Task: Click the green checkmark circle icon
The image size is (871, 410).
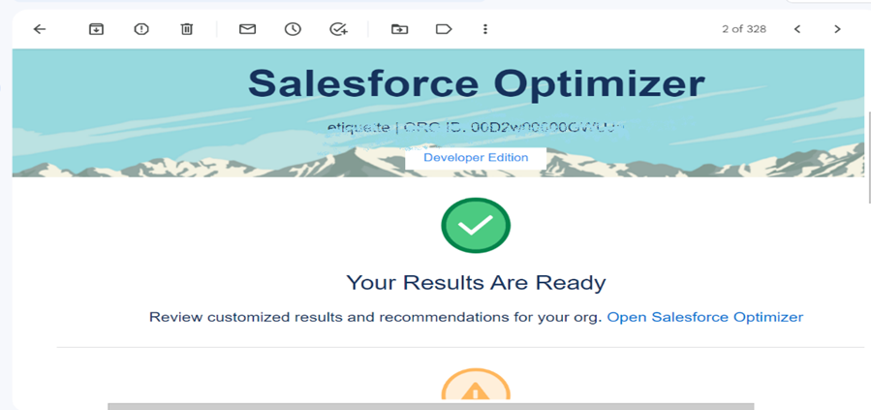Action: coord(476,226)
